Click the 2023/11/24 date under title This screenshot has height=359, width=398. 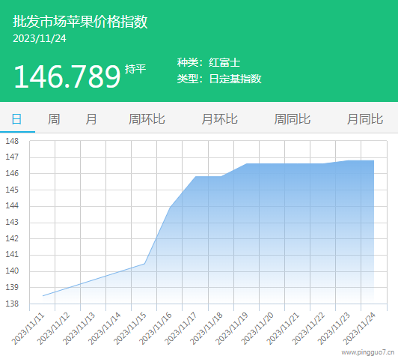tap(40, 39)
